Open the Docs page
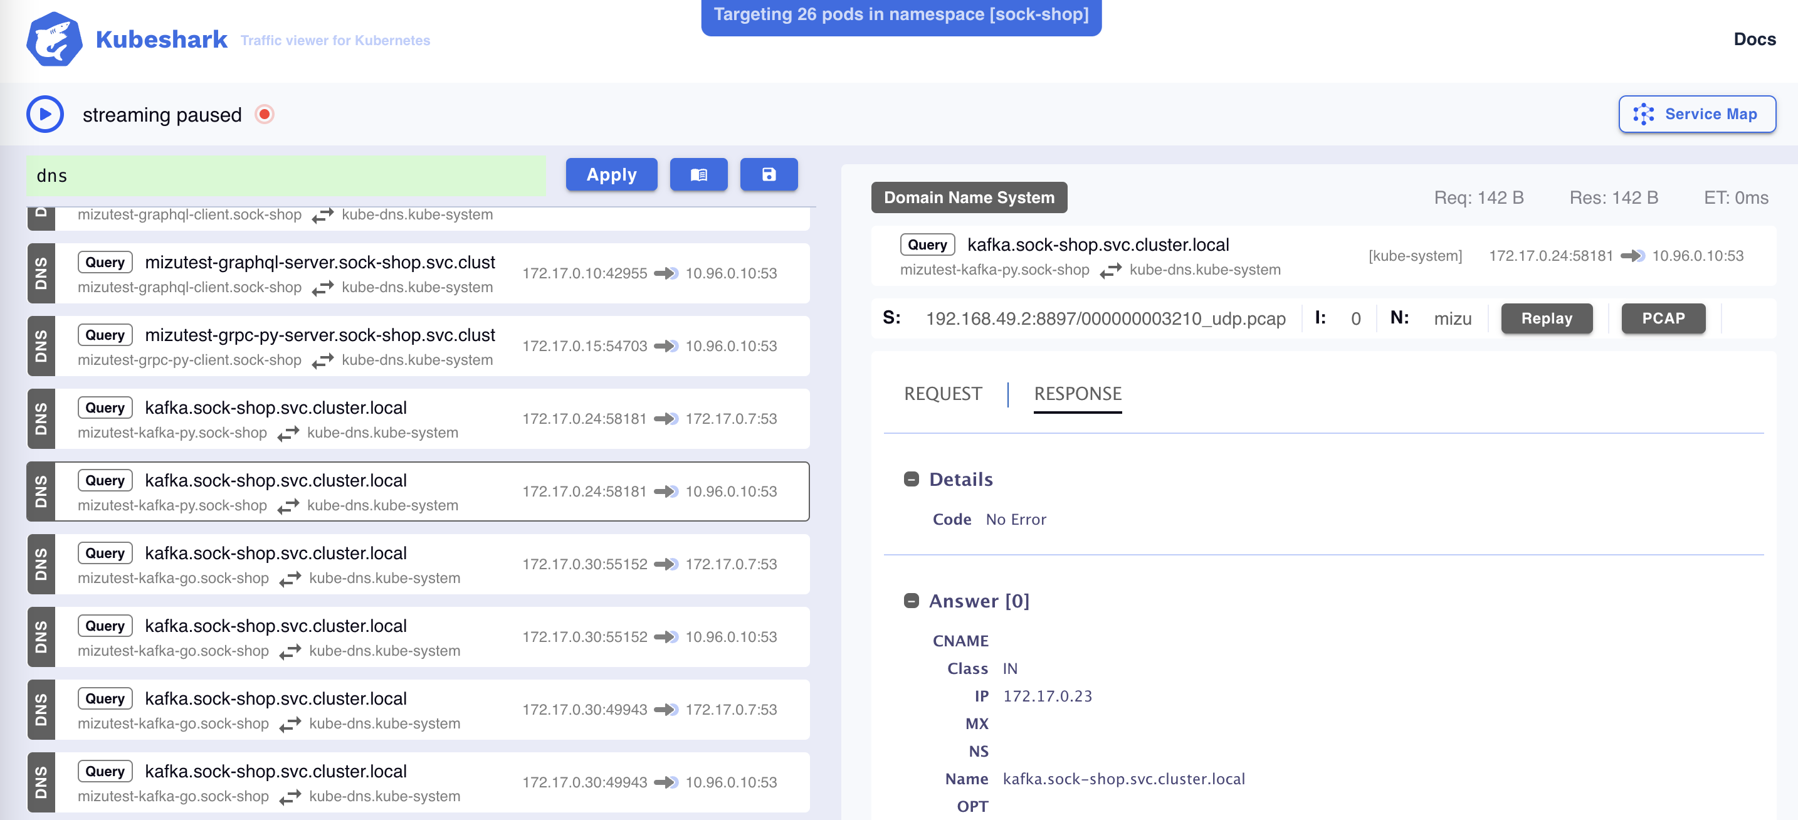The width and height of the screenshot is (1798, 820). point(1754,39)
